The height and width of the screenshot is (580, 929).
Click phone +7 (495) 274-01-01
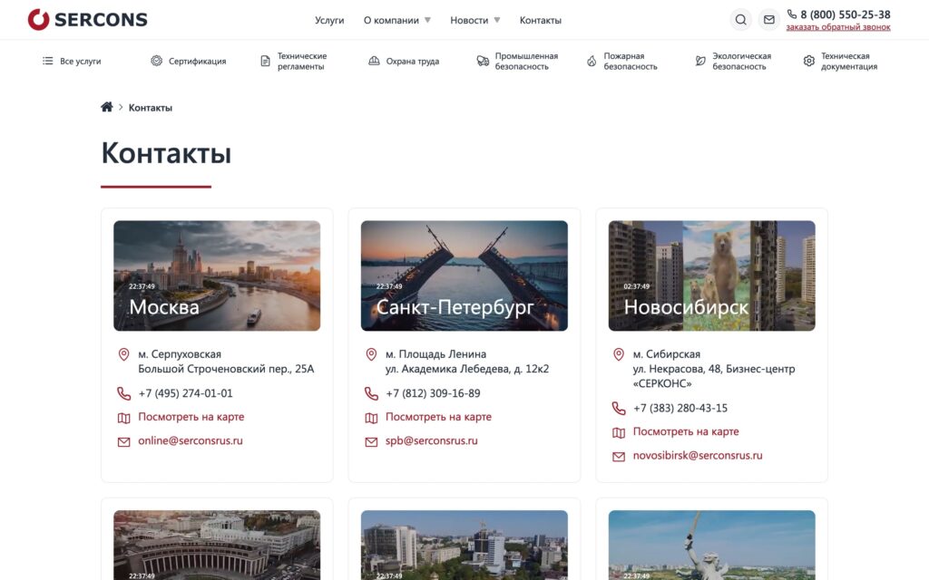click(x=185, y=393)
